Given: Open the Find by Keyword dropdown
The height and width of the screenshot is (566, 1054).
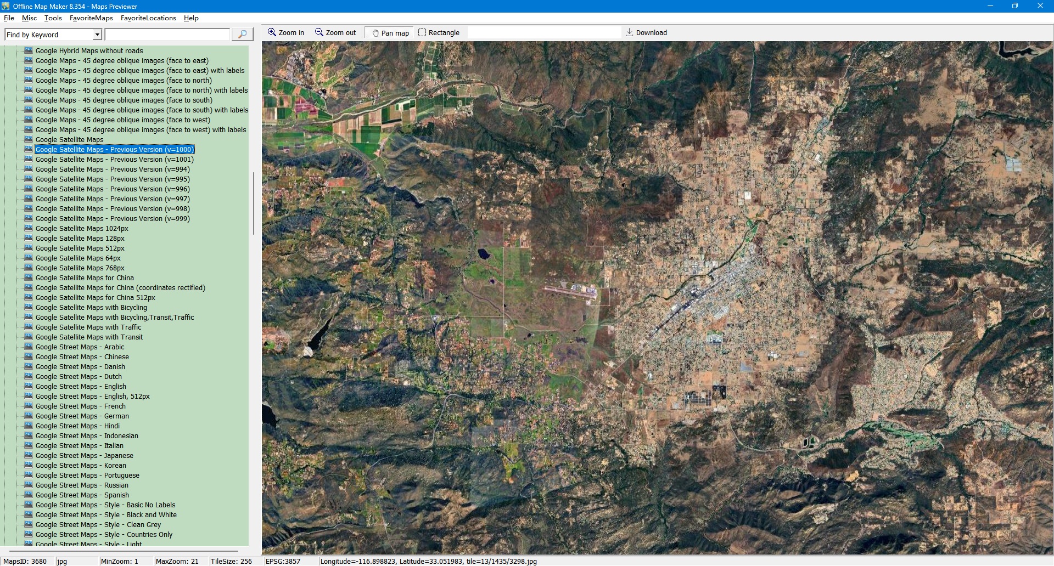Looking at the screenshot, I should tap(97, 35).
